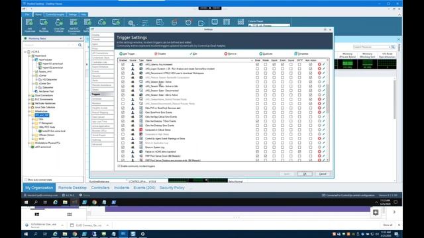Open the File ribbon tab
This screenshot has height=238, width=424.
(x=27, y=15)
